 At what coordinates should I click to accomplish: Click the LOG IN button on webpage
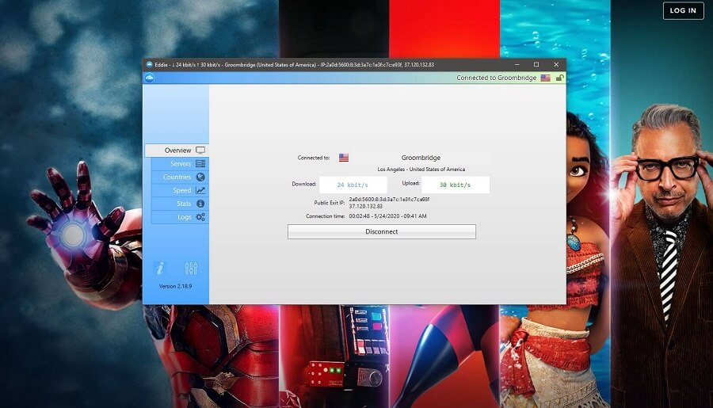tap(683, 10)
